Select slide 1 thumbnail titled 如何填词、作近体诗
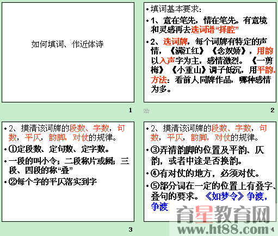278x236 pixels. click(68, 52)
